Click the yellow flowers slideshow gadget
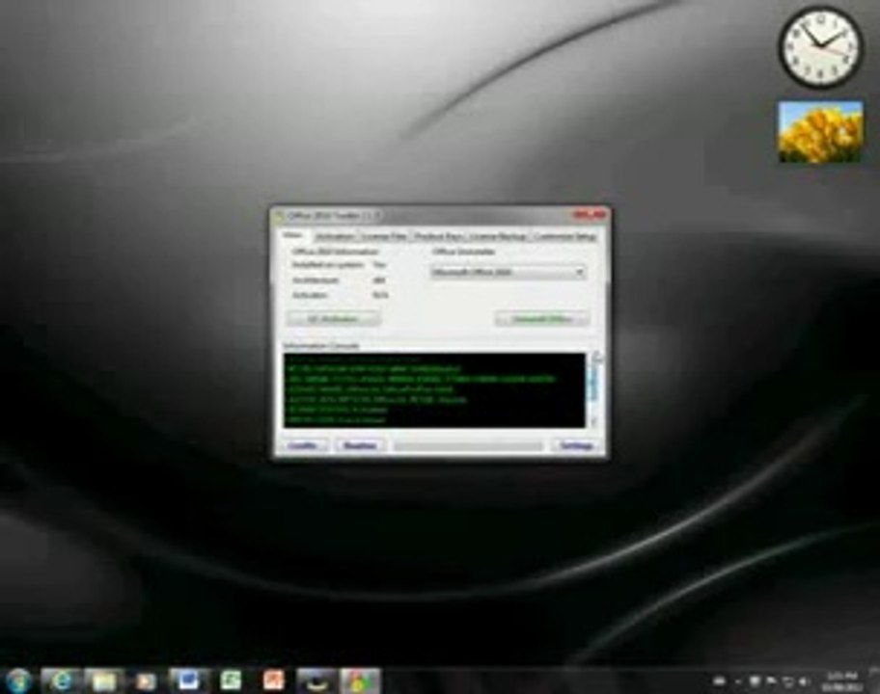Viewport: 880px width, 694px height. pos(820,132)
